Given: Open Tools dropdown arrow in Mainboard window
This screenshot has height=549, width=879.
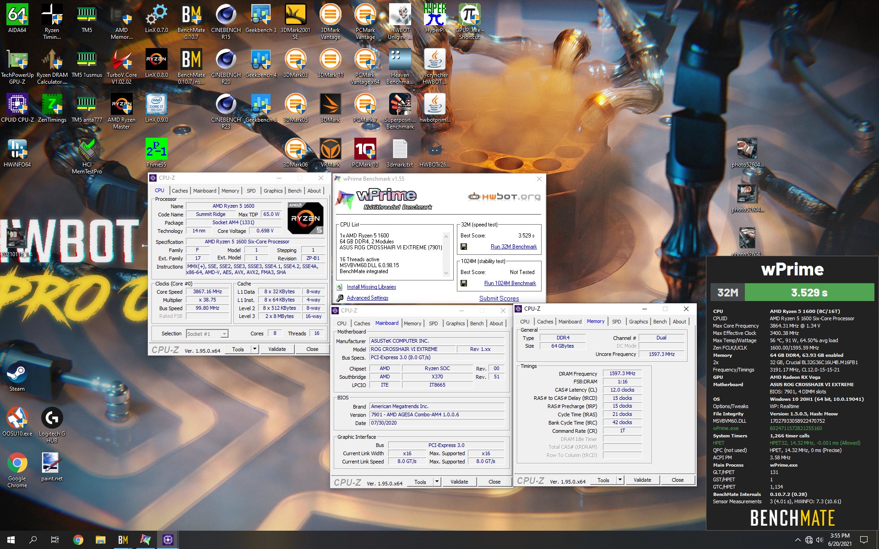Looking at the screenshot, I should click(437, 482).
